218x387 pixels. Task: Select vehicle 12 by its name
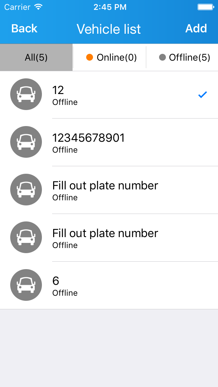[58, 90]
